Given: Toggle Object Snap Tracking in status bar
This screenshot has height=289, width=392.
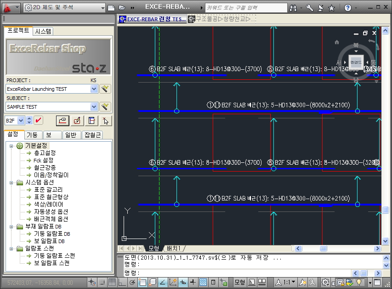Looking at the screenshot, I should pos(163,282).
